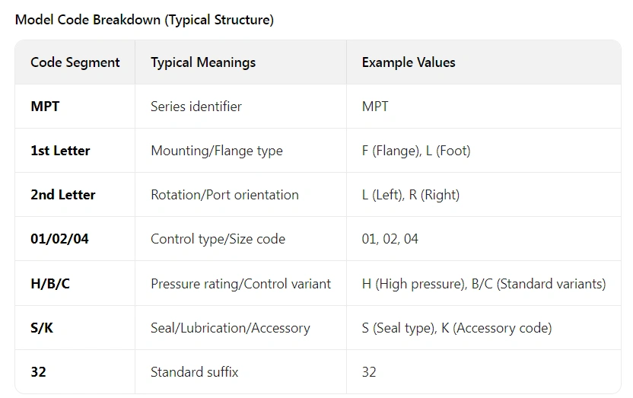633x398 pixels.
Task: Select the 'Code Segment' column header
Action: [75, 62]
